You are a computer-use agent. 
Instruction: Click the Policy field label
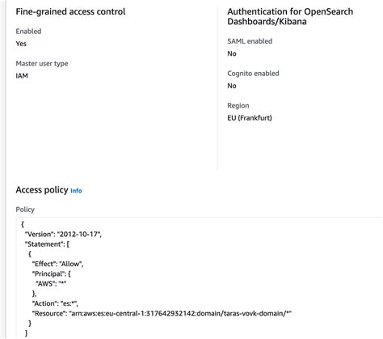pos(25,210)
